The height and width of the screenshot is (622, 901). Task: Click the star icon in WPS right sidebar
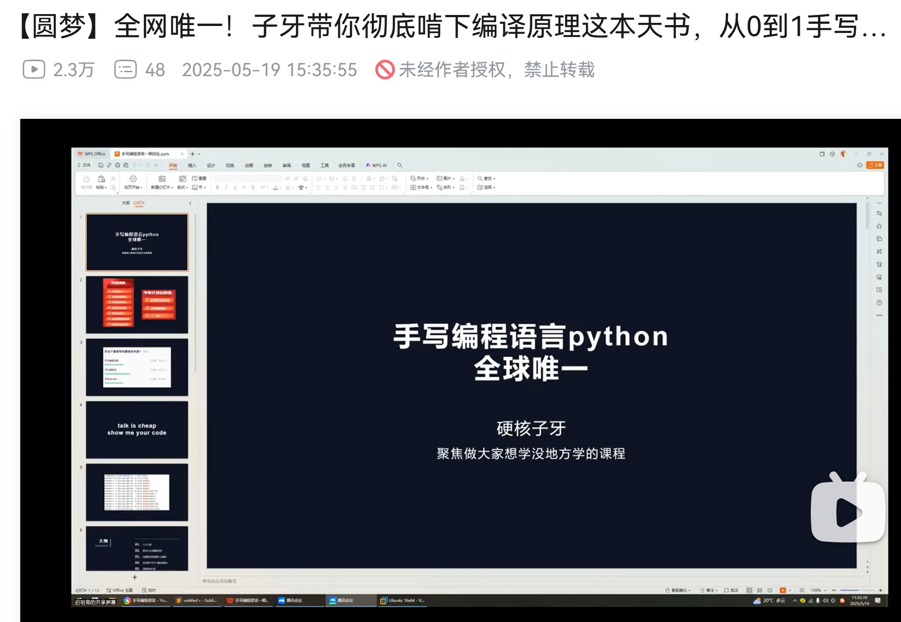pyautogui.click(x=879, y=226)
